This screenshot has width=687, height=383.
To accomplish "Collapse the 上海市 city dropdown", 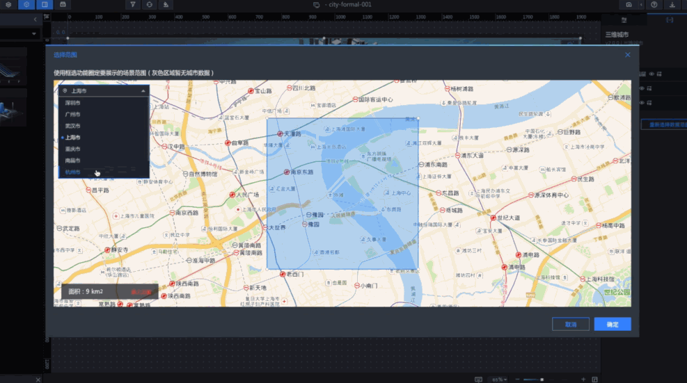I will 143,91.
